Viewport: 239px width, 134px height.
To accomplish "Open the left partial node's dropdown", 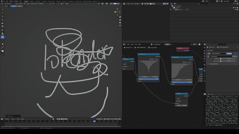I will point(128,64).
